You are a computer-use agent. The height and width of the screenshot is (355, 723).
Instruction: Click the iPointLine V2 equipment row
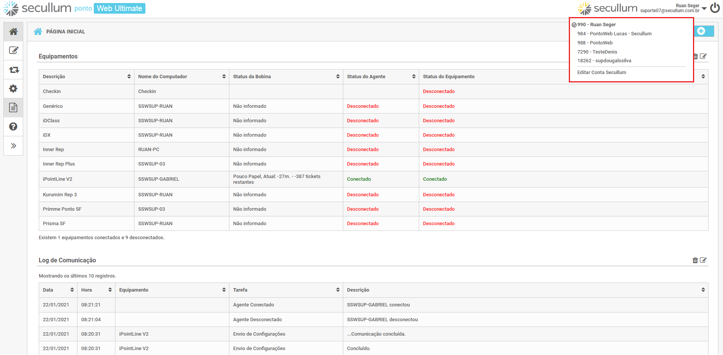[x=58, y=179]
